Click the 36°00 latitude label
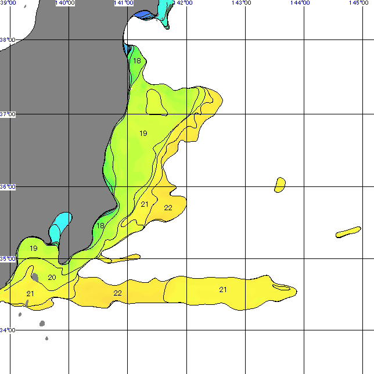This screenshot has height=374, width=374. (x=8, y=187)
